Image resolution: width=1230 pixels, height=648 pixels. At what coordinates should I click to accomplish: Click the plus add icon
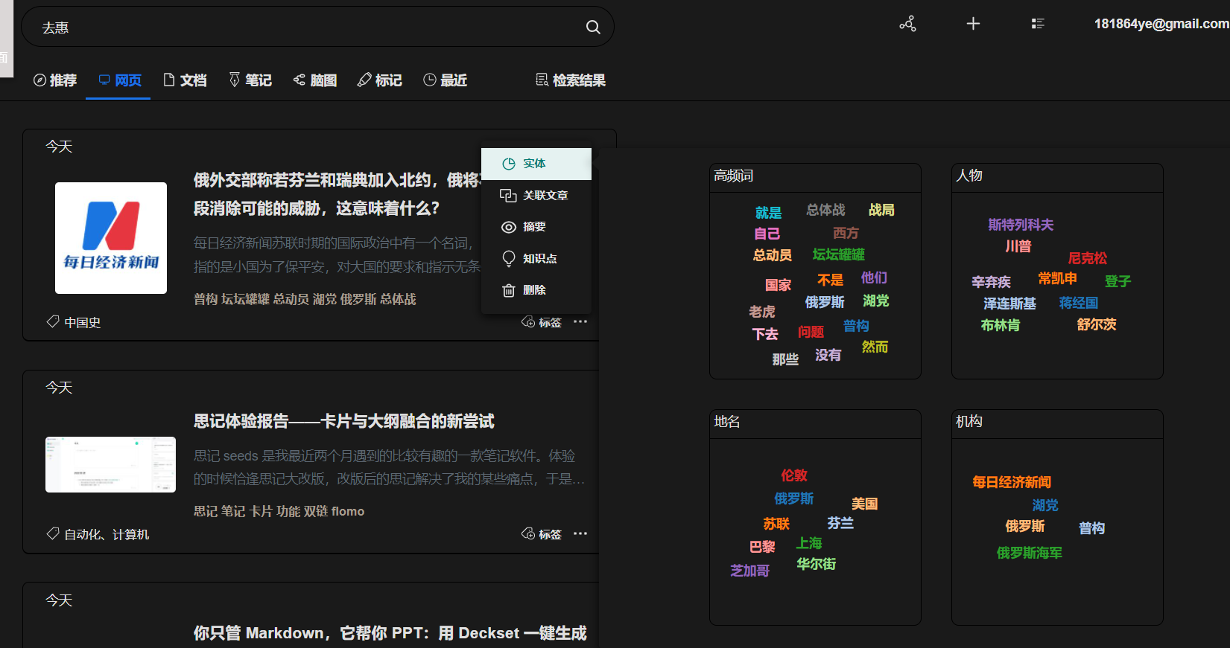(973, 24)
